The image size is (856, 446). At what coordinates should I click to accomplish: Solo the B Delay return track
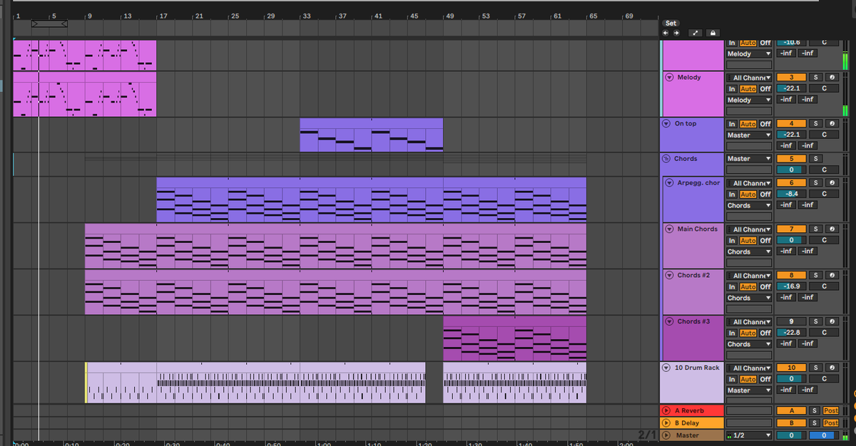[x=816, y=422]
